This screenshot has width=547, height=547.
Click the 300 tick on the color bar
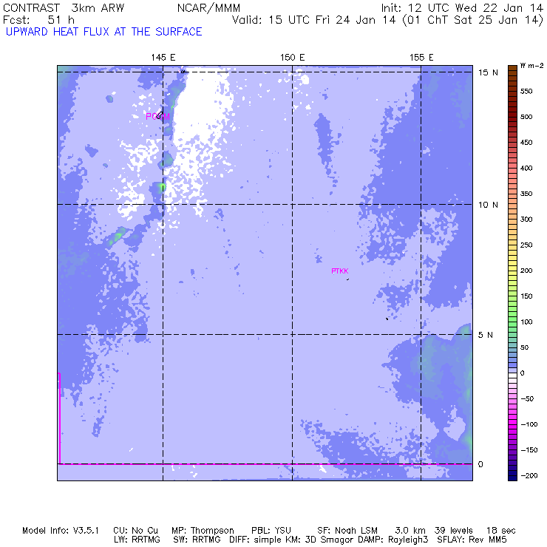coord(526,219)
